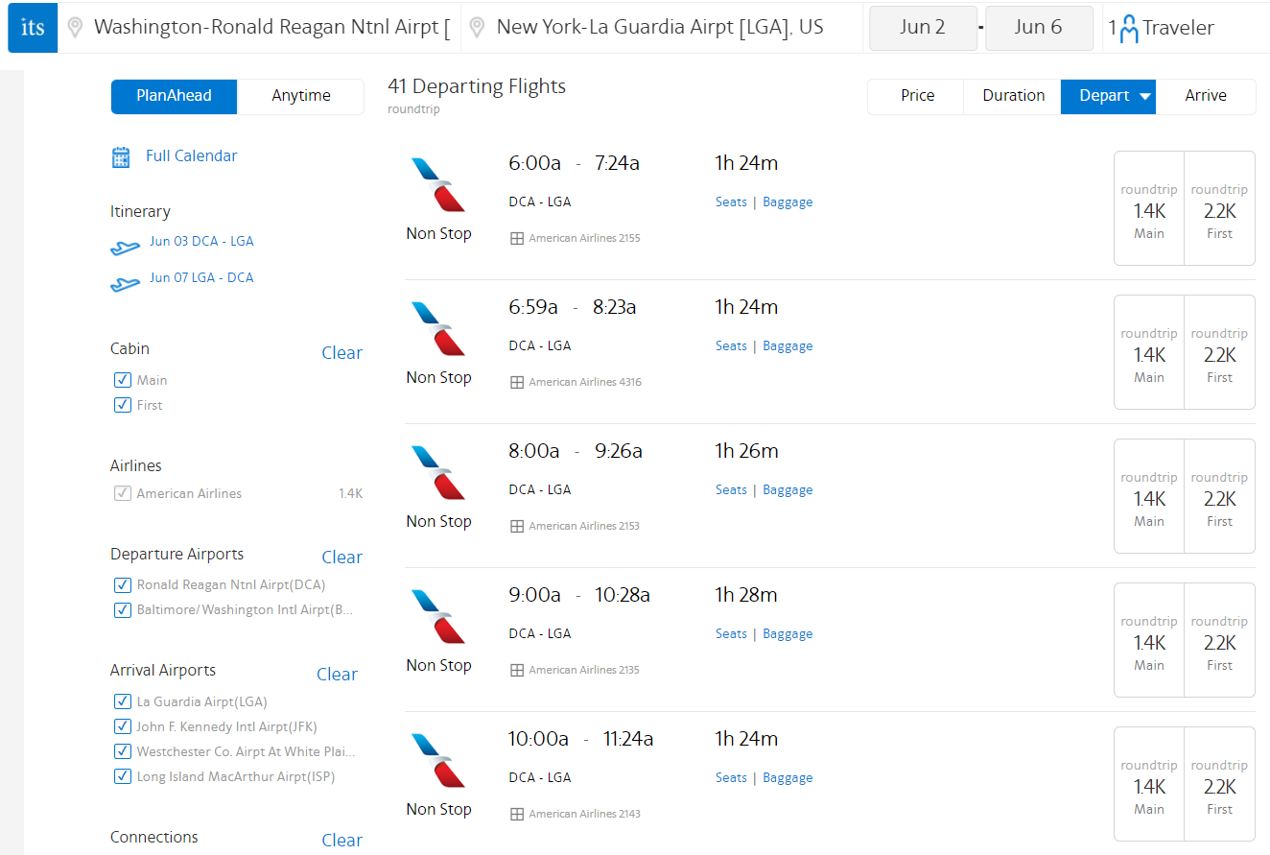1270x855 pixels.
Task: Uncheck the First cabin checkbox
Action: tap(123, 405)
